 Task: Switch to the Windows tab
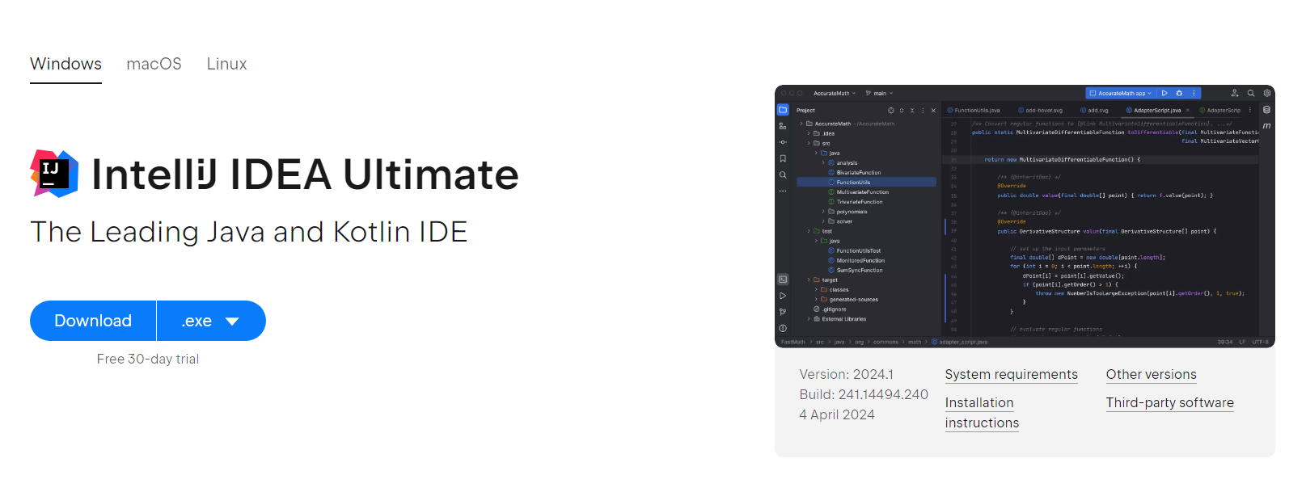click(x=66, y=64)
